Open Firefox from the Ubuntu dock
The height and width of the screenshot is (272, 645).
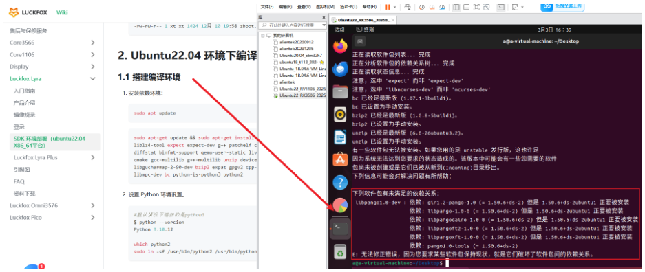coord(340,46)
